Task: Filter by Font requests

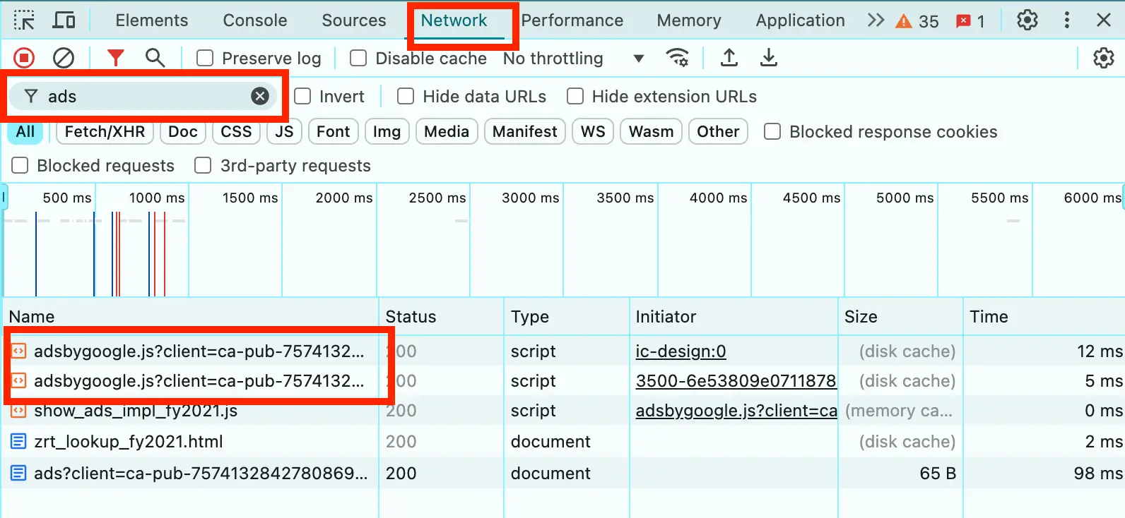Action: (333, 131)
